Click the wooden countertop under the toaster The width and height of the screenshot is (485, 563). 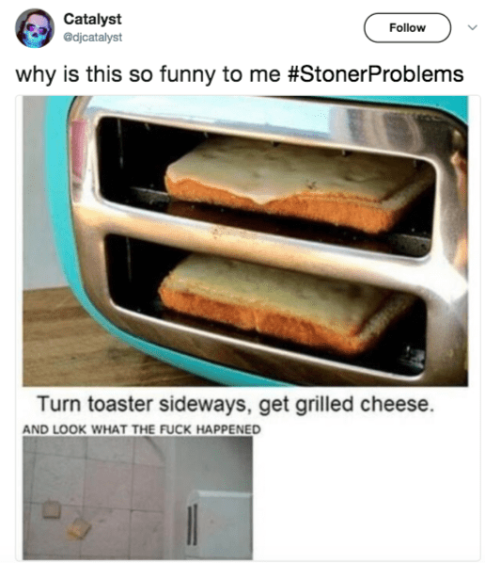tap(71, 336)
